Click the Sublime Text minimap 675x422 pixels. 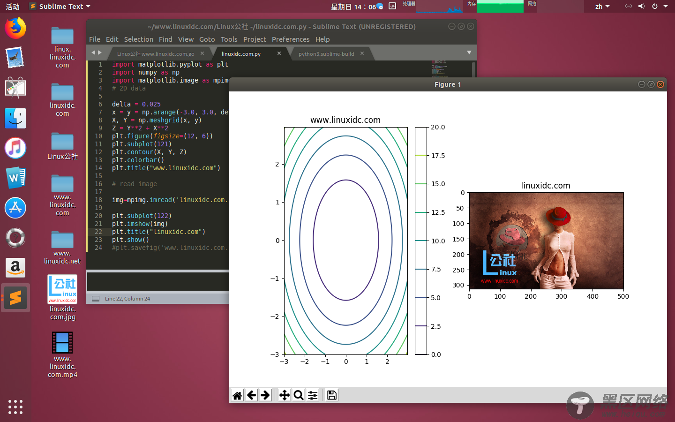tap(440, 69)
